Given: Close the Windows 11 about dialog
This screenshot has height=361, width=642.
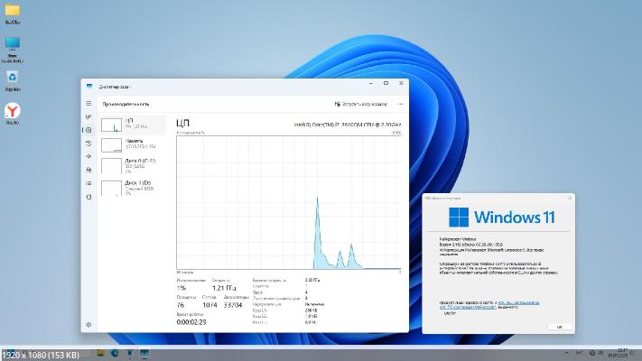Looking at the screenshot, I should click(x=570, y=199).
